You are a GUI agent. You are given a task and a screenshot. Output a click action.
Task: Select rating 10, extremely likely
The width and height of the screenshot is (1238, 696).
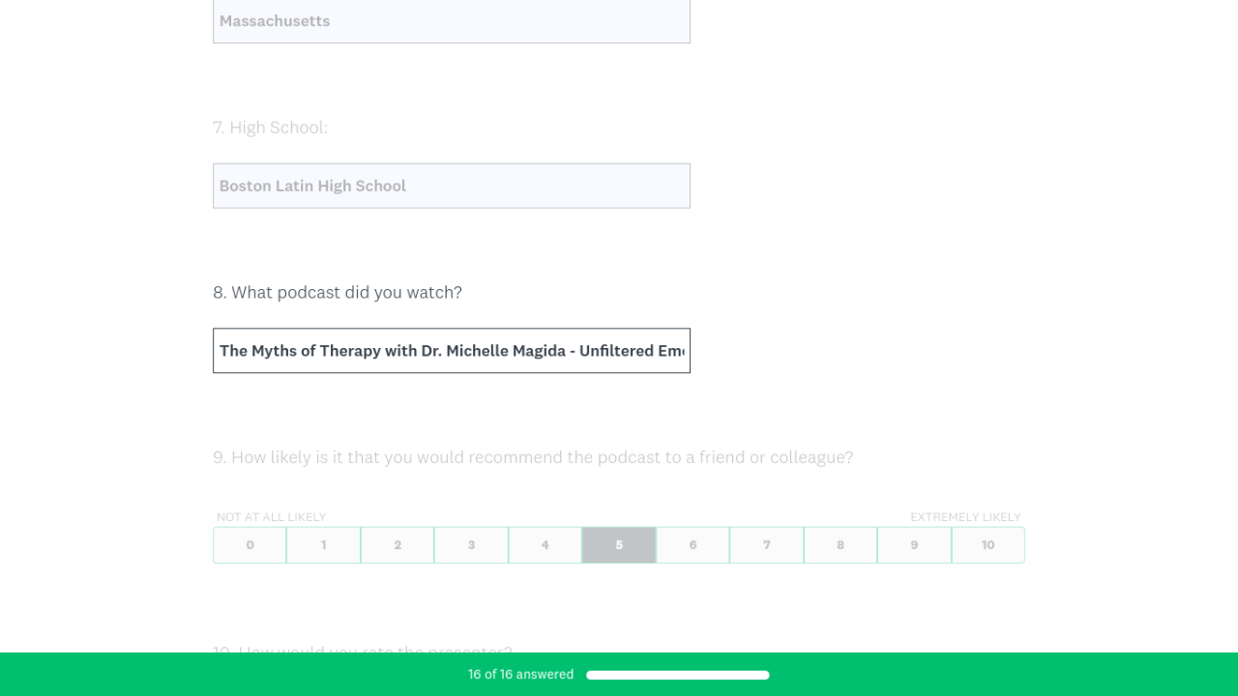(987, 545)
